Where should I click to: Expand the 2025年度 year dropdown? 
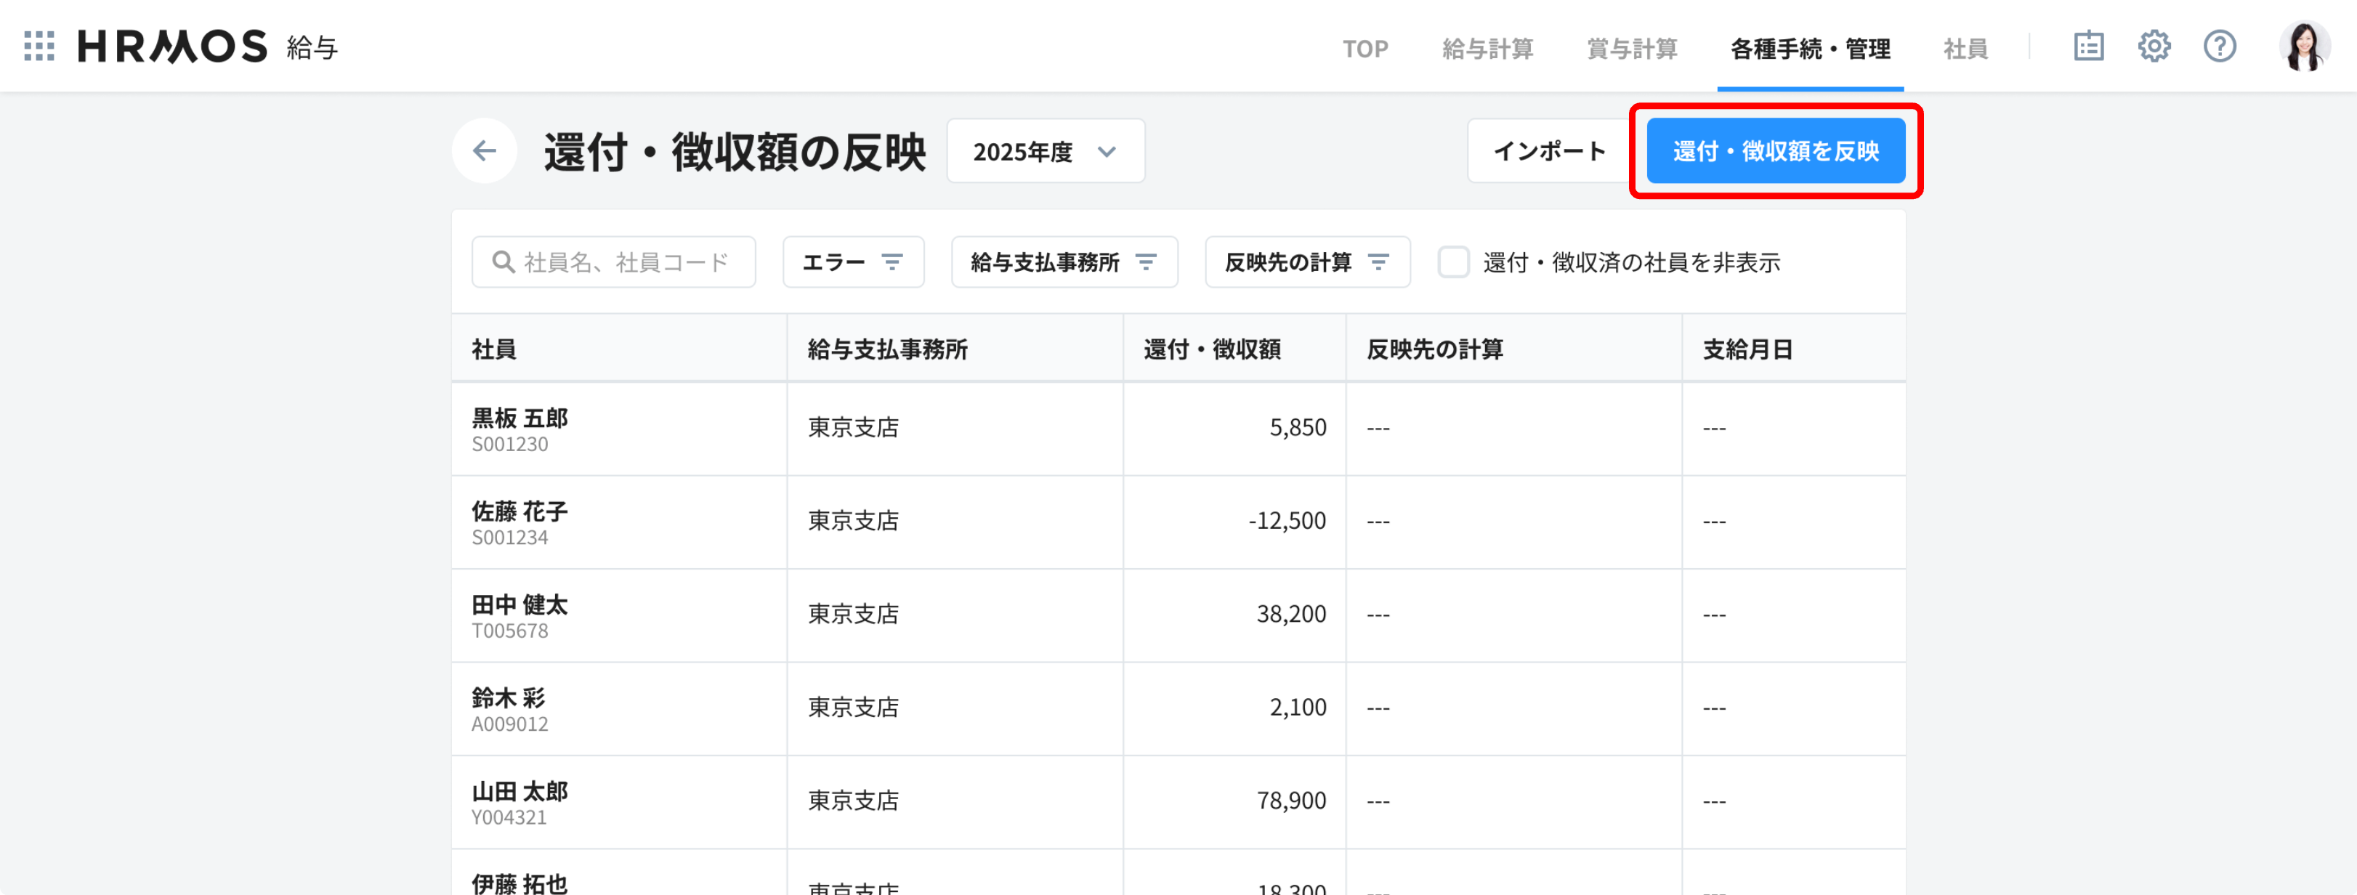click(1045, 151)
